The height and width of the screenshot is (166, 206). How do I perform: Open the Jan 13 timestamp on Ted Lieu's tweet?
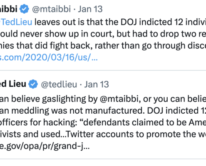[97, 84]
